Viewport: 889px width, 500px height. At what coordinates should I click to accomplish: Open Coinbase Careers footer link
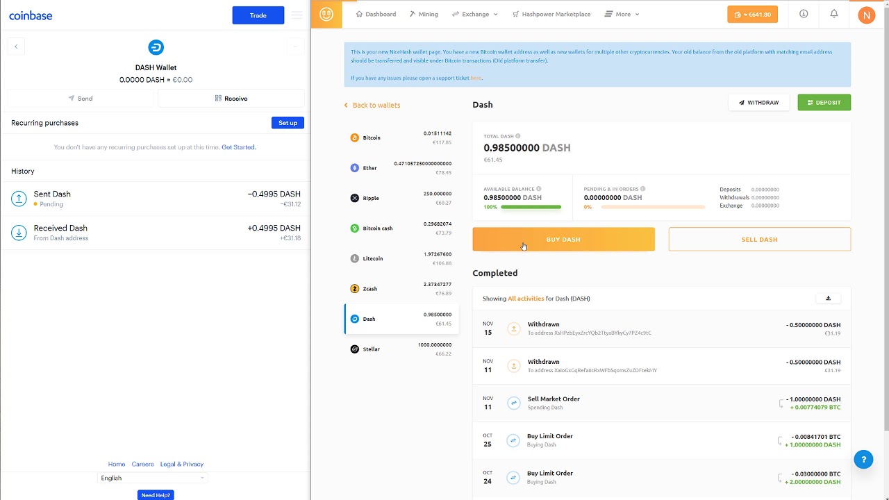coord(142,464)
